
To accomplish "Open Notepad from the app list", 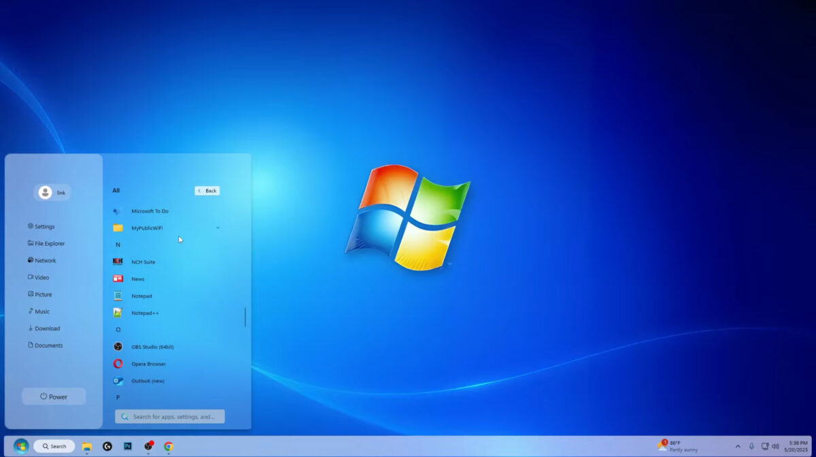I will tap(142, 295).
